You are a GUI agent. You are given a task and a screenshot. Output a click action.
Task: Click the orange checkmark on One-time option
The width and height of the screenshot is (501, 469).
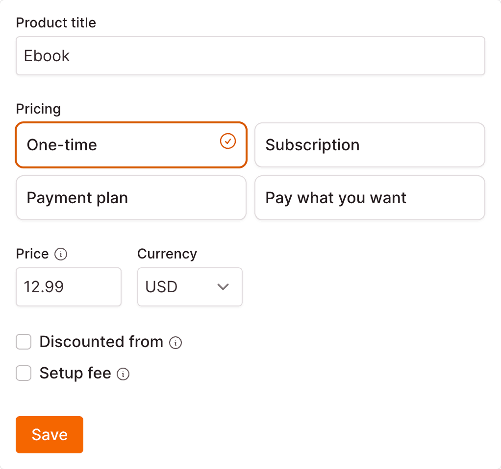click(227, 141)
